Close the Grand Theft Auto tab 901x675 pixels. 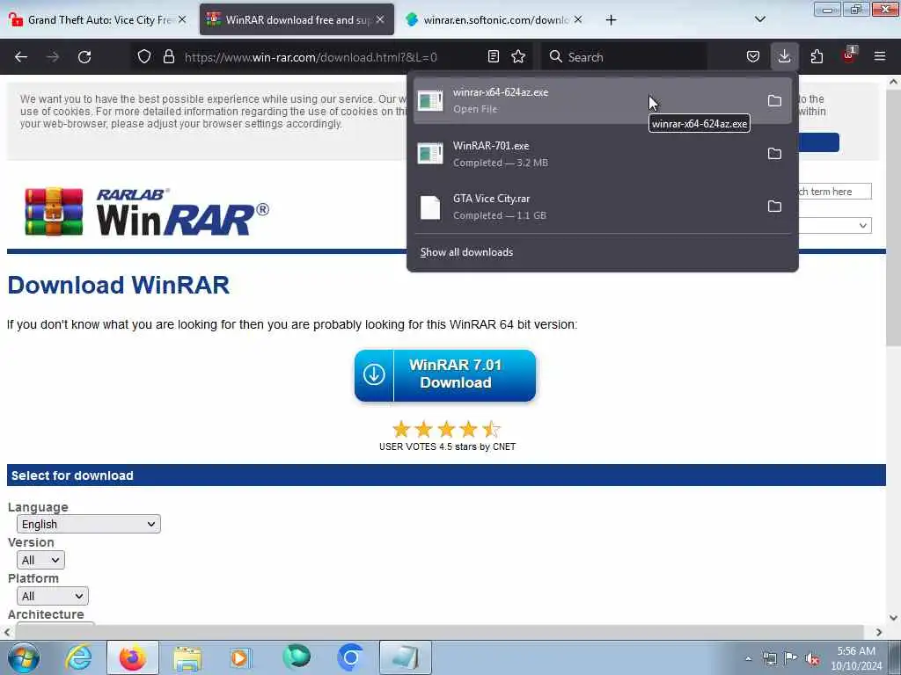click(x=182, y=19)
